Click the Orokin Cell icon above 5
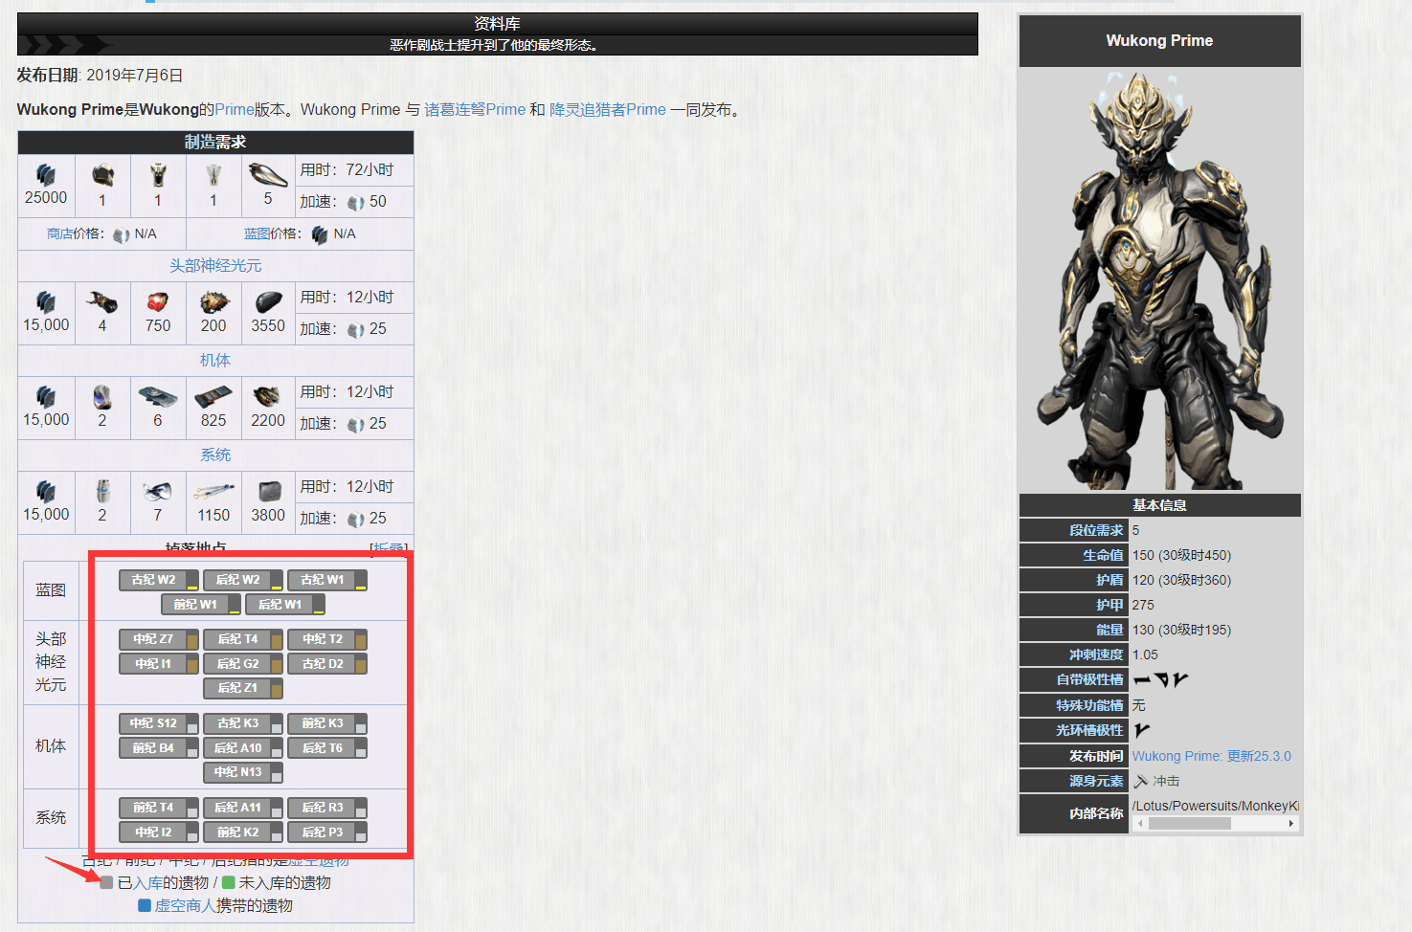This screenshot has height=932, width=1412. pos(268,174)
